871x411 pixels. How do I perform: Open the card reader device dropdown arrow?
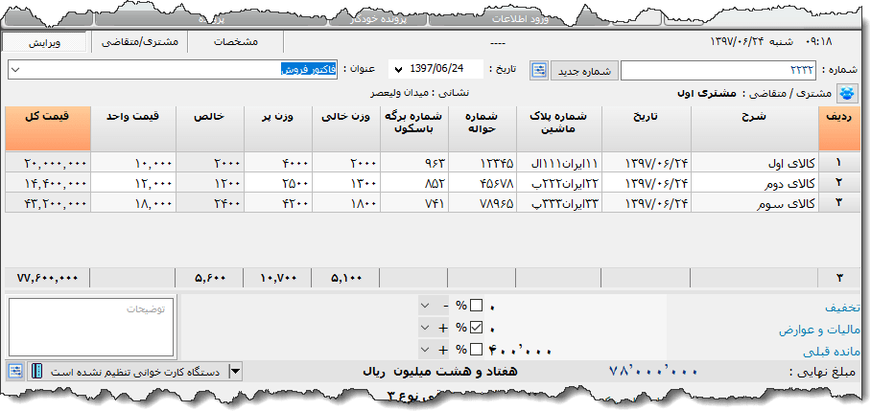click(x=236, y=372)
